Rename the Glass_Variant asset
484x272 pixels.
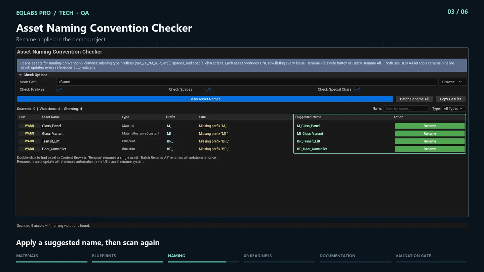430,134
